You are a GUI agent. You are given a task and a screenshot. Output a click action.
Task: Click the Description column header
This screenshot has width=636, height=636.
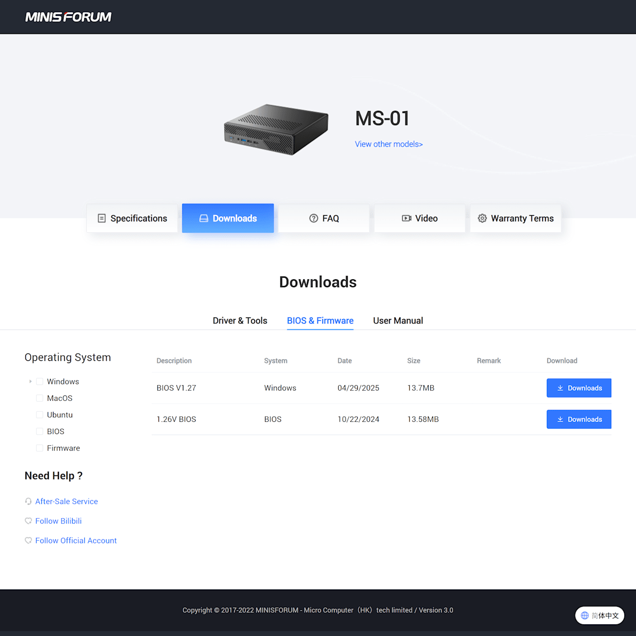(174, 361)
